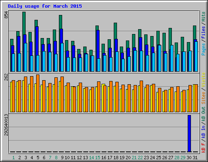Screen dimensions: 208x162
Task: Click the 854 axis label
Action: click(6, 15)
